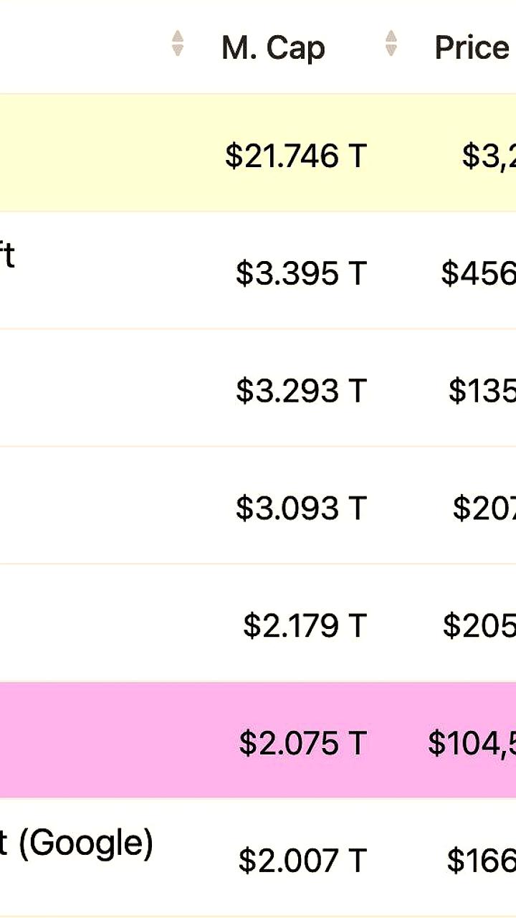Viewport: 516px width, 918px height.
Task: Click the yellow row price $3,2
Action: point(489,156)
